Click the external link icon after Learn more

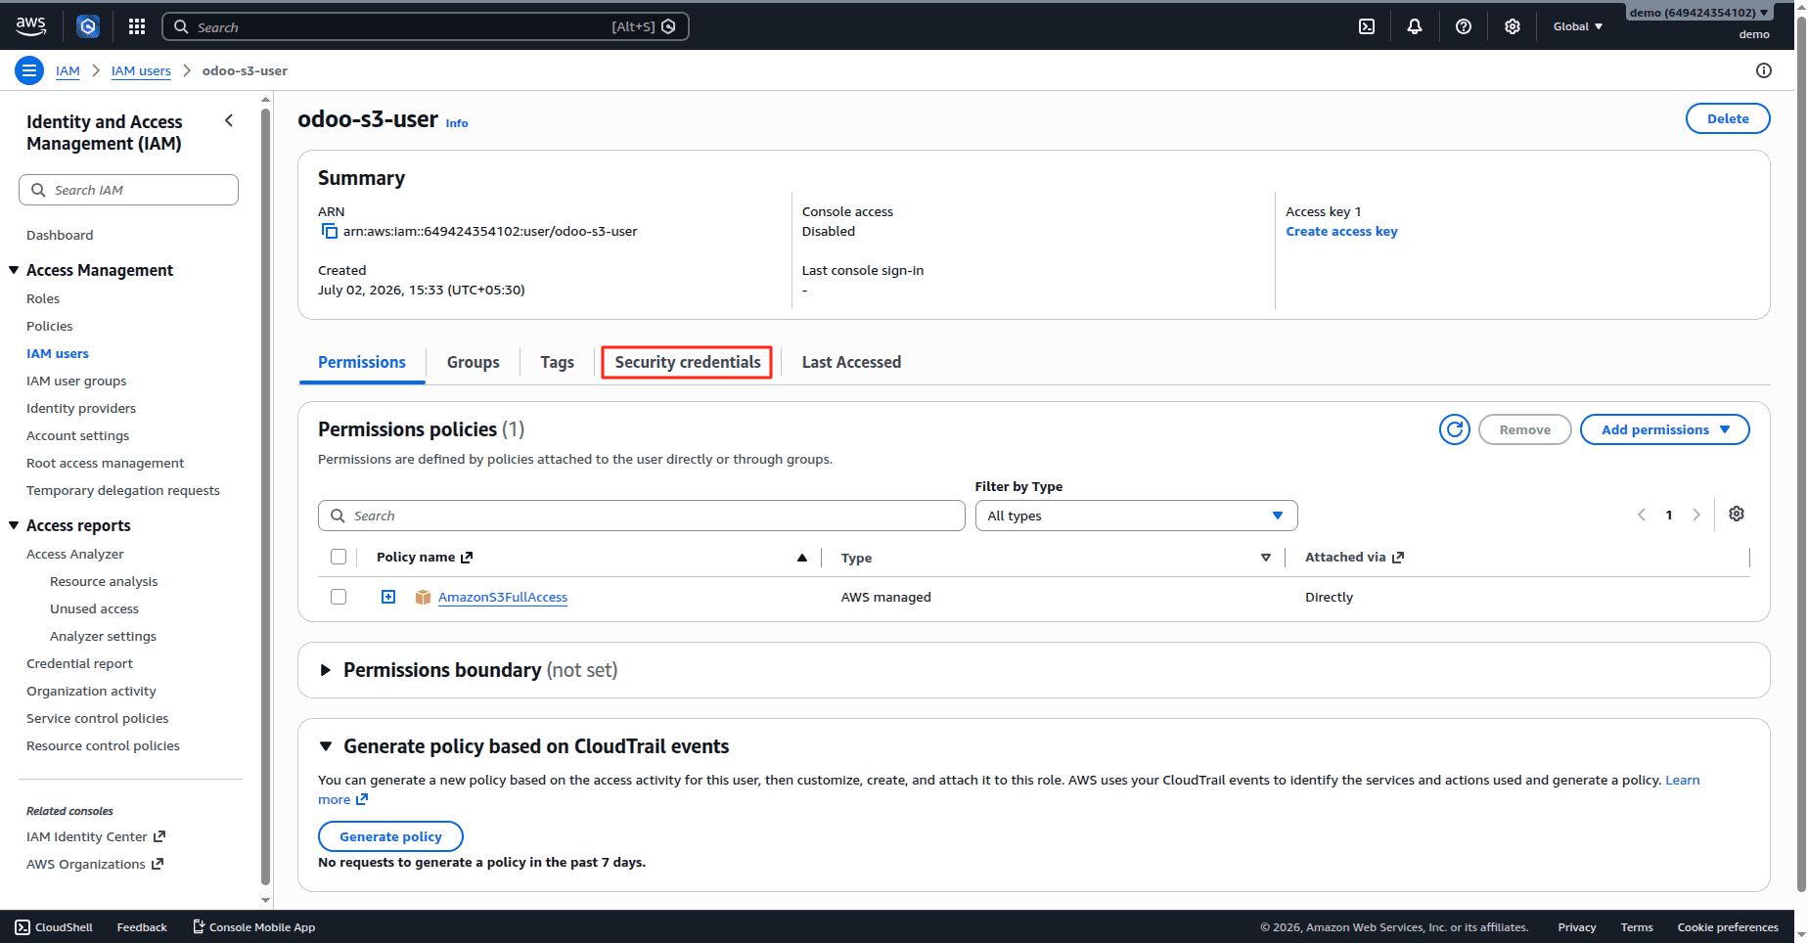[362, 799]
